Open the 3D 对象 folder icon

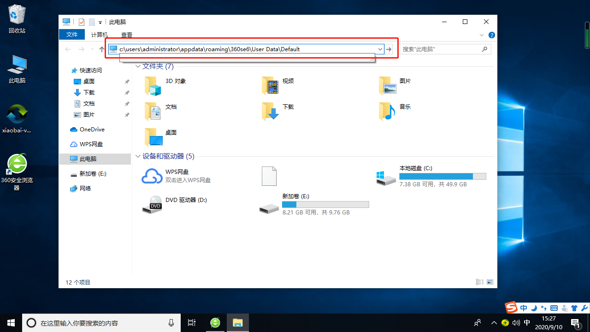(x=153, y=86)
